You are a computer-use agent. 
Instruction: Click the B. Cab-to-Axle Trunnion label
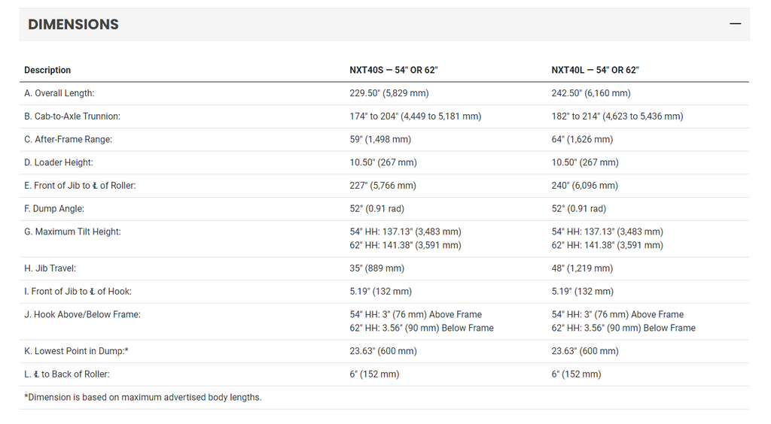(72, 117)
